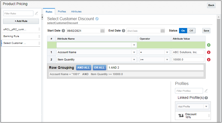Click the scrollbar up arrow
Viewport: 222px width, 123px height.
coord(218,17)
